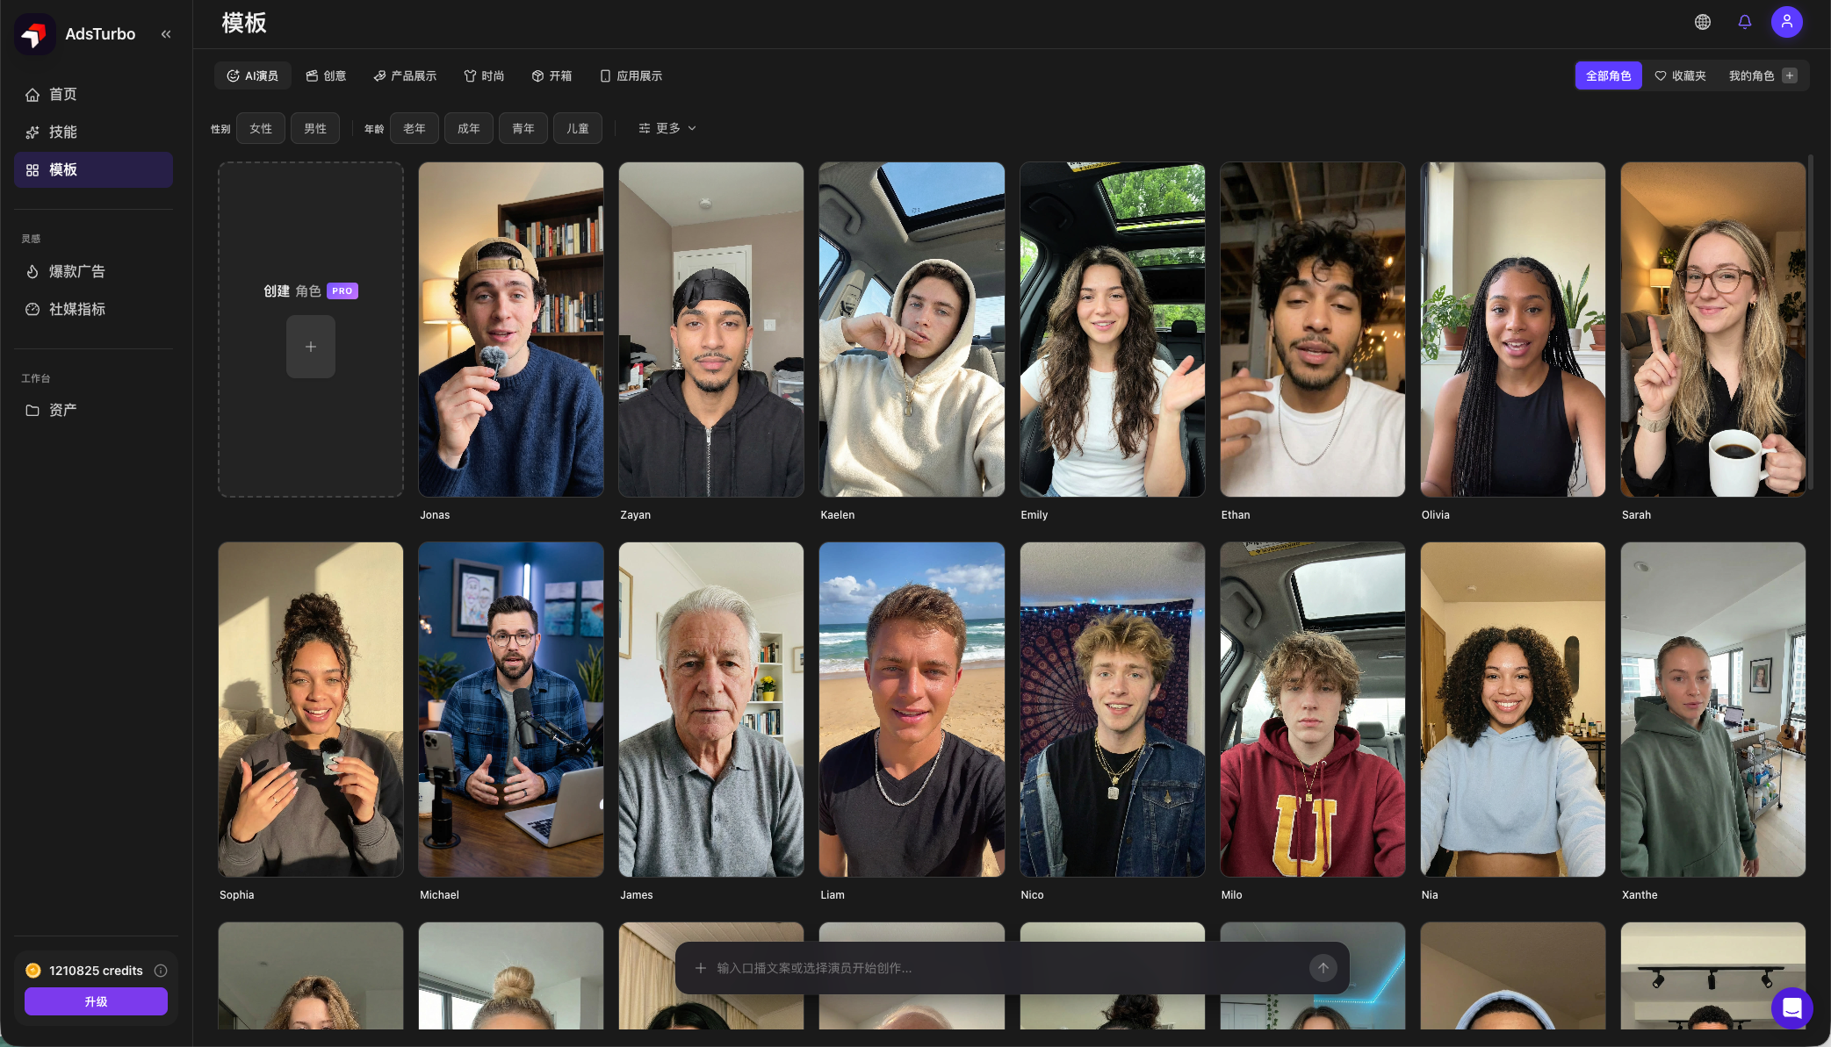Image resolution: width=1831 pixels, height=1047 pixels.
Task: Collapse the sidebar with double-chevron icon
Action: point(166,34)
